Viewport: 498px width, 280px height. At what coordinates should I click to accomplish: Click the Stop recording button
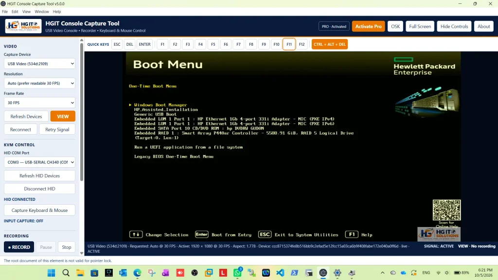tap(66, 247)
